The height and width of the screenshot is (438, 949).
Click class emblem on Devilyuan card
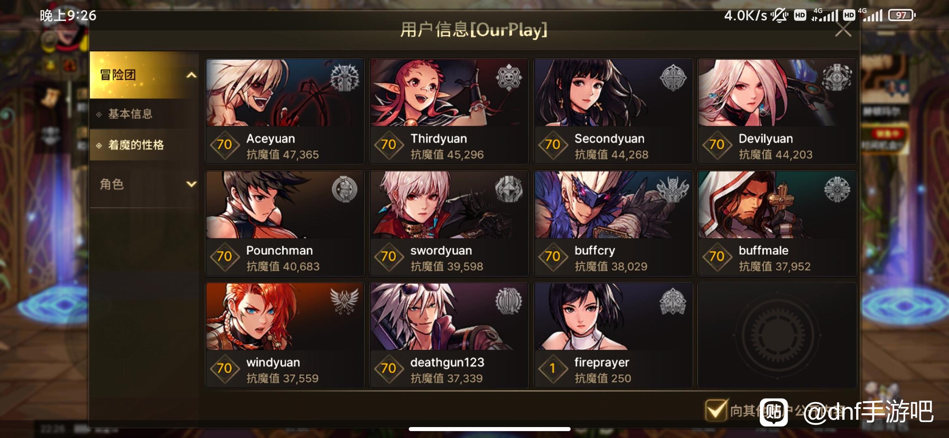point(837,77)
